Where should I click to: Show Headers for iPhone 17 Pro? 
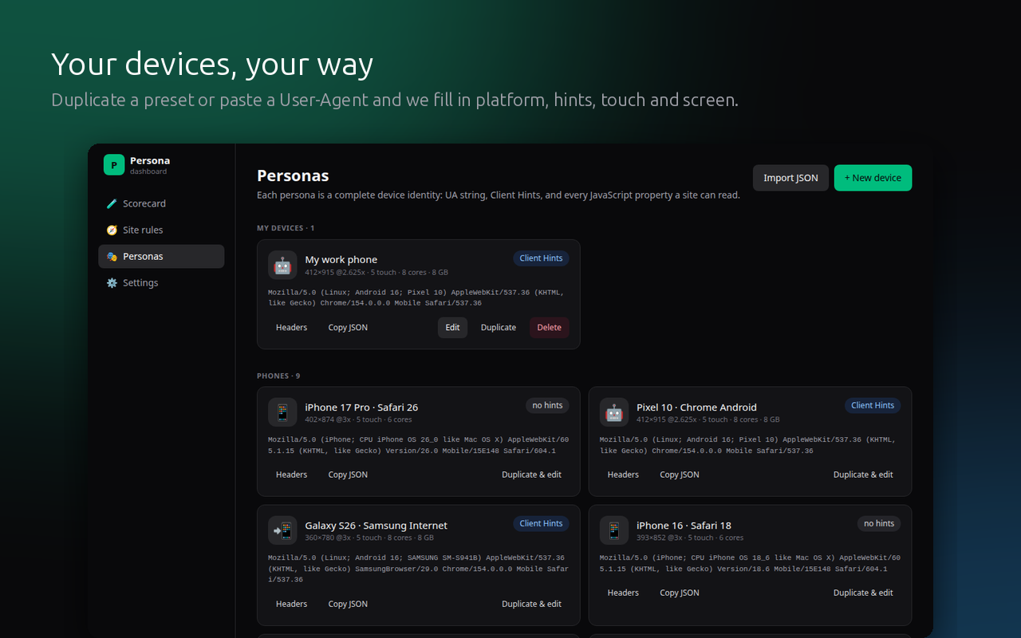click(x=291, y=475)
